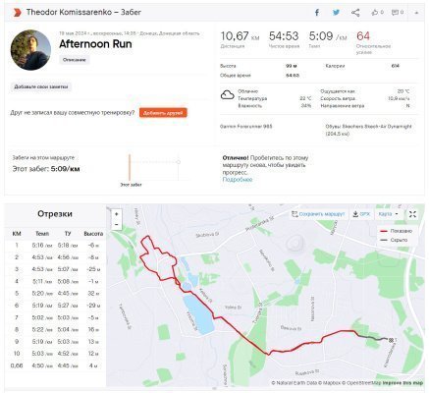The width and height of the screenshot is (429, 393).
Task: Open the Подробнее link
Action: click(238, 180)
